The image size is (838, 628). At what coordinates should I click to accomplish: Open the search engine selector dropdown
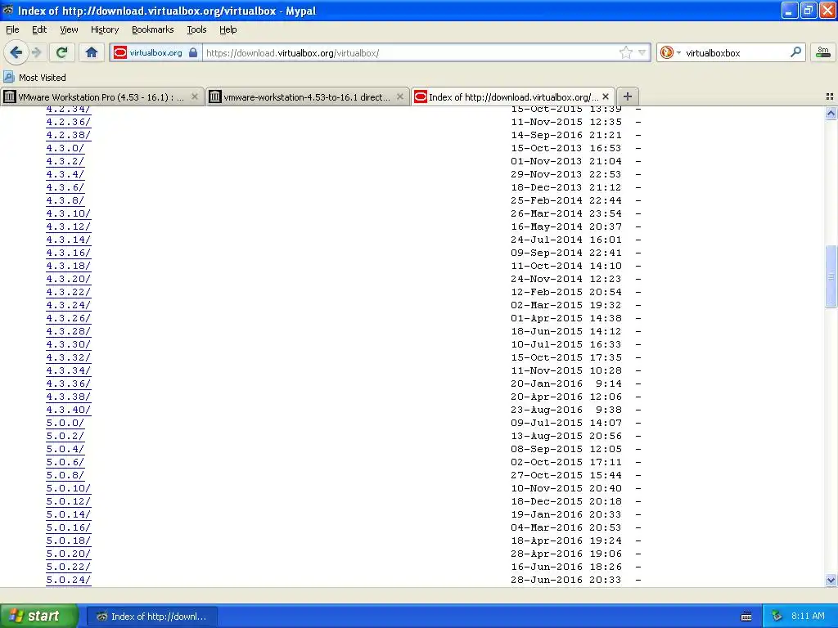point(670,52)
